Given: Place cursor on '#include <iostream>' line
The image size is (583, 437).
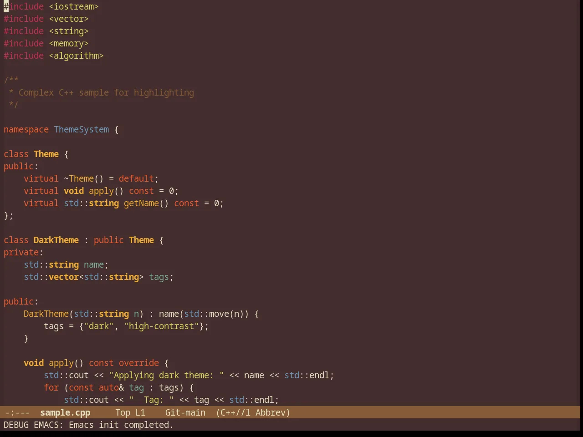Looking at the screenshot, I should point(51,6).
